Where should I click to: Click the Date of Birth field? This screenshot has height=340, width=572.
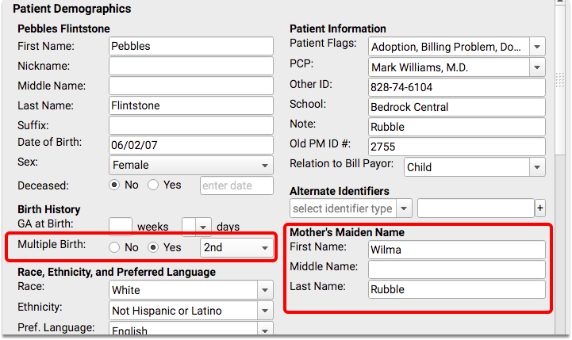click(191, 145)
